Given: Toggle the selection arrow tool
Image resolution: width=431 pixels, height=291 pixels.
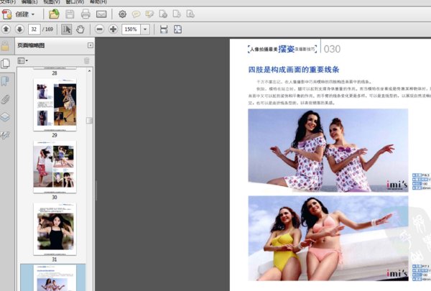Looking at the screenshot, I should click(x=66, y=29).
